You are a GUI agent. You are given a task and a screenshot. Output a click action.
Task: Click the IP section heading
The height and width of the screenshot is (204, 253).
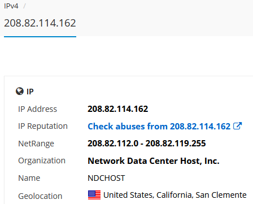click(30, 92)
